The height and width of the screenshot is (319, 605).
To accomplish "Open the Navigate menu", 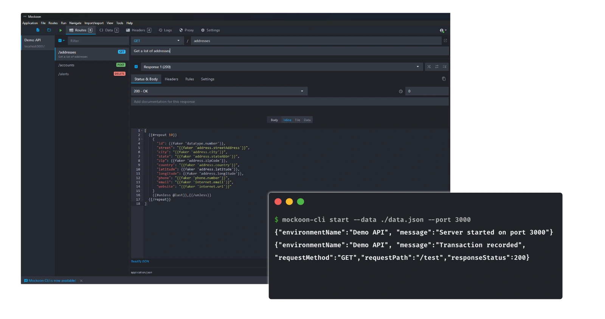I will tap(75, 23).
